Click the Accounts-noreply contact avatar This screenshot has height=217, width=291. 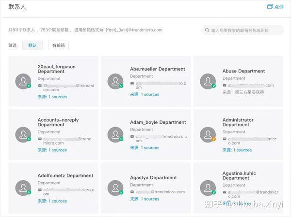click(23, 134)
